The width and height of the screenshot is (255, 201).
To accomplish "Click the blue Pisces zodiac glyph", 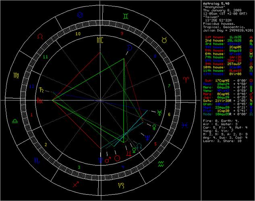I will point(185,125).
